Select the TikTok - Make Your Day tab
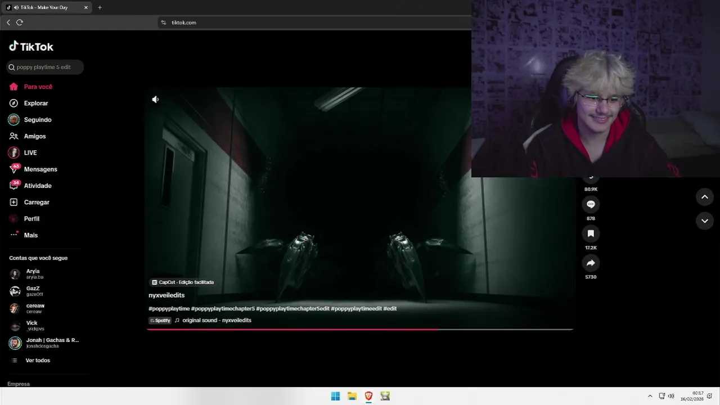Viewport: 720px width, 405px height. click(x=47, y=7)
